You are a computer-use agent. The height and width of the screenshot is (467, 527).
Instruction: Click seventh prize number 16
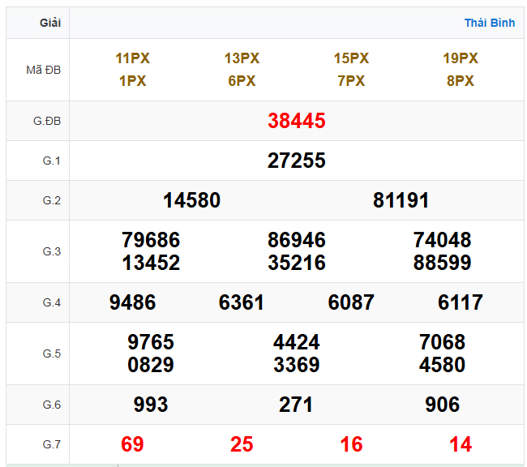351,444
